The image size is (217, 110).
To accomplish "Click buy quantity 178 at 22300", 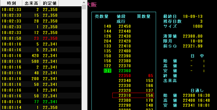I will coord(149,100).
